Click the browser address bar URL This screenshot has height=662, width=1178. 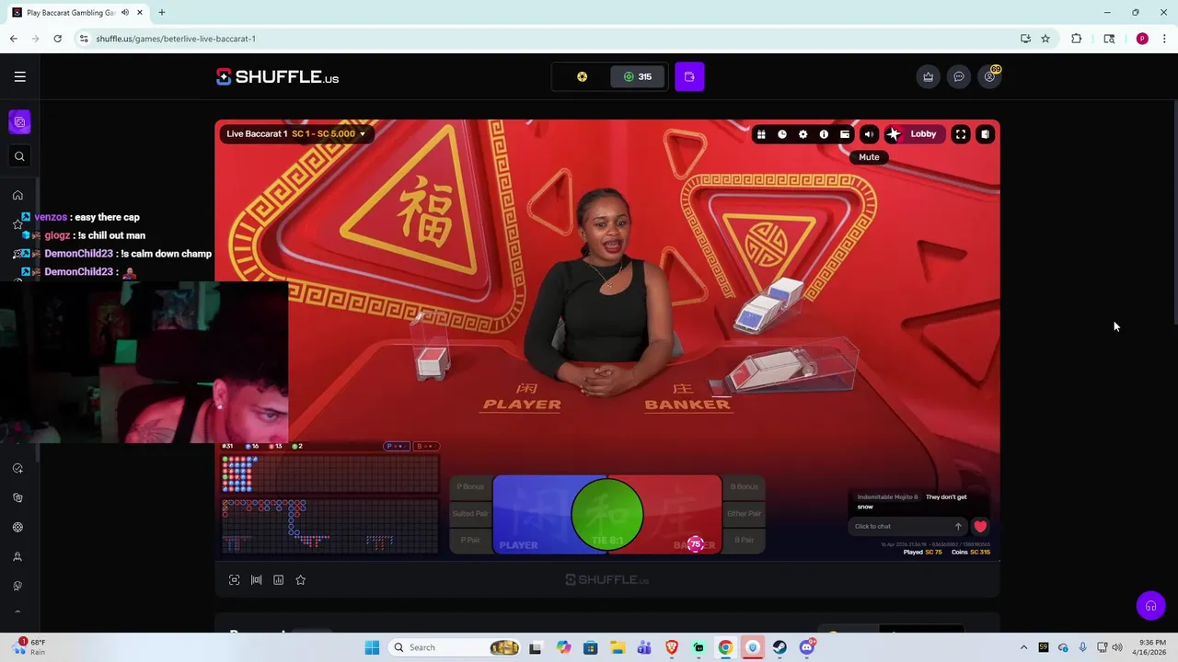(176, 39)
